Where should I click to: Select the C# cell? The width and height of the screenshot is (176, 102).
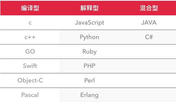coord(149,37)
